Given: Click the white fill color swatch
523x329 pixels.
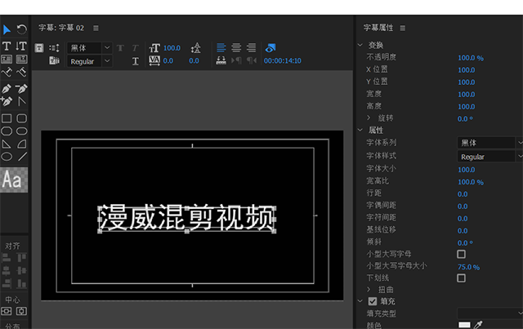Looking at the screenshot, I should click(x=464, y=324).
